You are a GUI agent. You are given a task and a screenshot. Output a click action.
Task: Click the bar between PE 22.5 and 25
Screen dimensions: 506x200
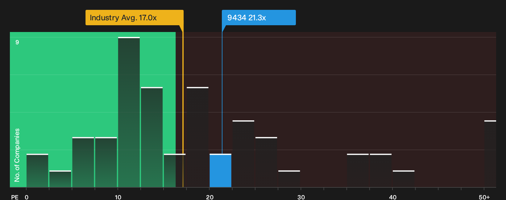[243, 154]
